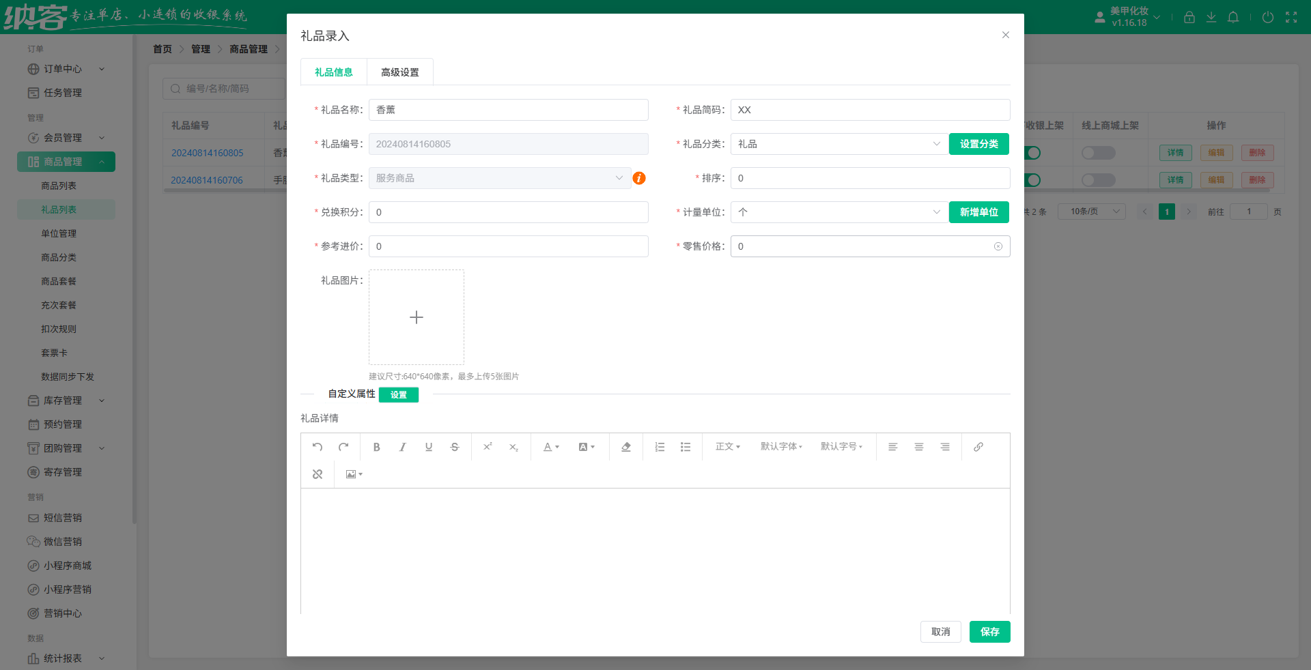Switch to the 高级设置 tab
This screenshot has width=1311, height=670.
tap(400, 72)
